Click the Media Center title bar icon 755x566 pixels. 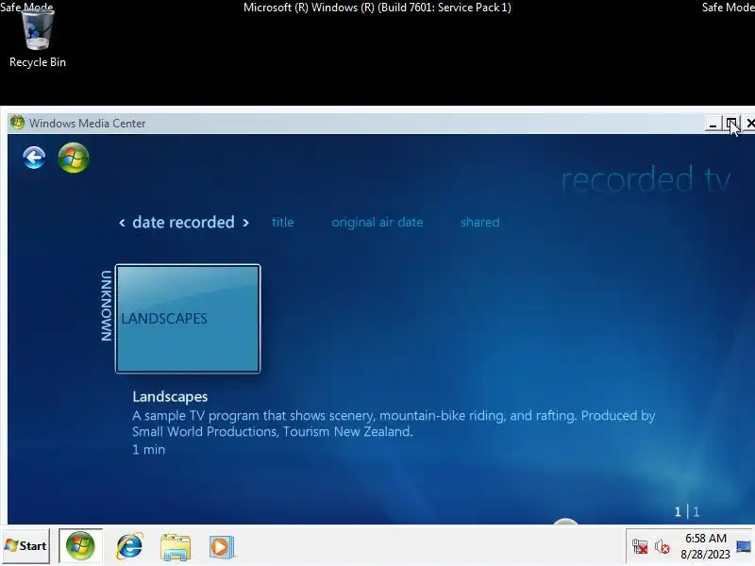click(x=17, y=123)
